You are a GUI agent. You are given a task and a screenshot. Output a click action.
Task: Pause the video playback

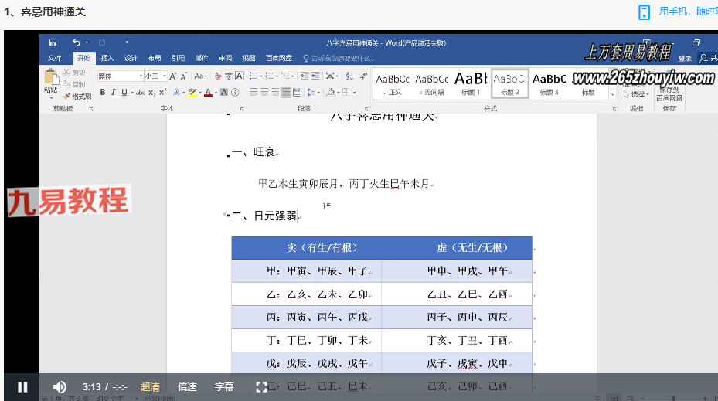pos(22,387)
